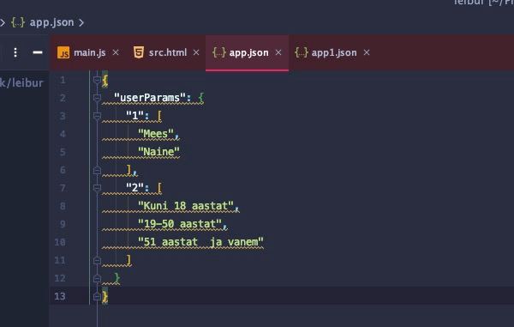Open the three-dot options menu
Image resolution: width=514 pixels, height=327 pixels.
point(15,52)
